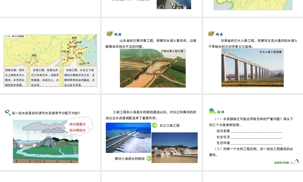Open the 引黄济青工程 reading slide
The height and width of the screenshot is (182, 303).
pos(152,56)
